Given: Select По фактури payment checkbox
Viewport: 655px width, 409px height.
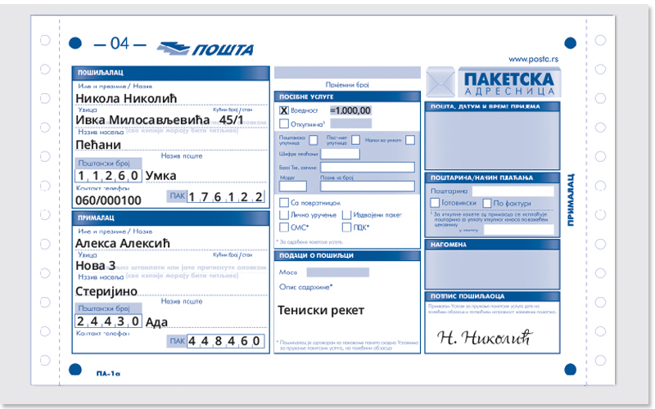Looking at the screenshot, I should coord(486,203).
